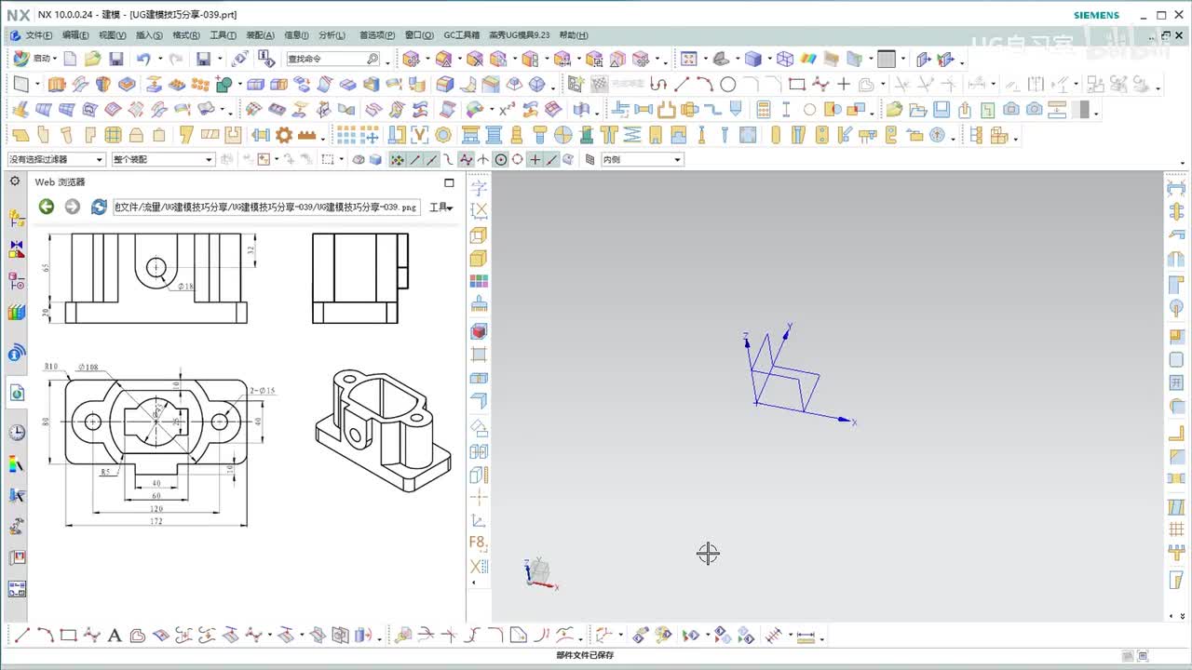Click the 查找命令 command finder field
The image size is (1192, 670).
coord(333,59)
